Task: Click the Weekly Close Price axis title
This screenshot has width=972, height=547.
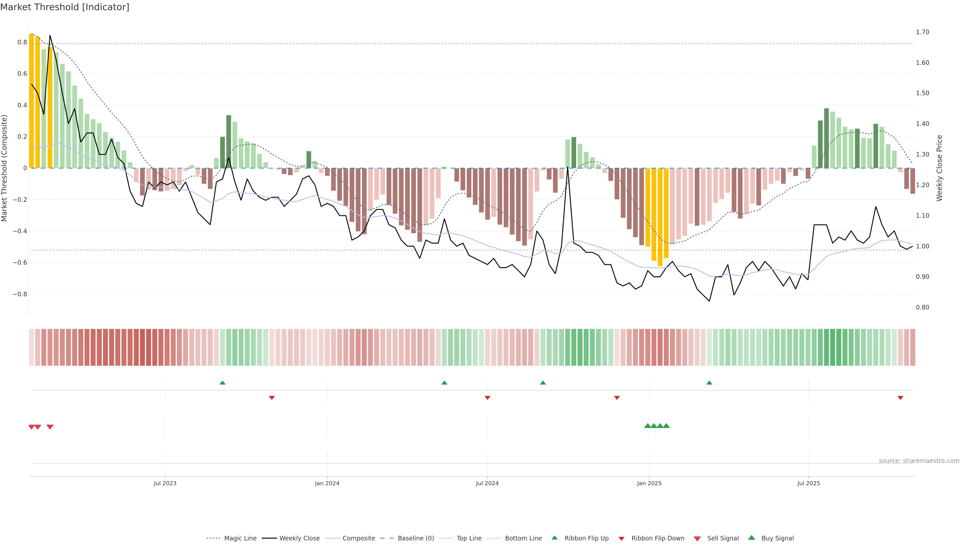Action: [939, 168]
